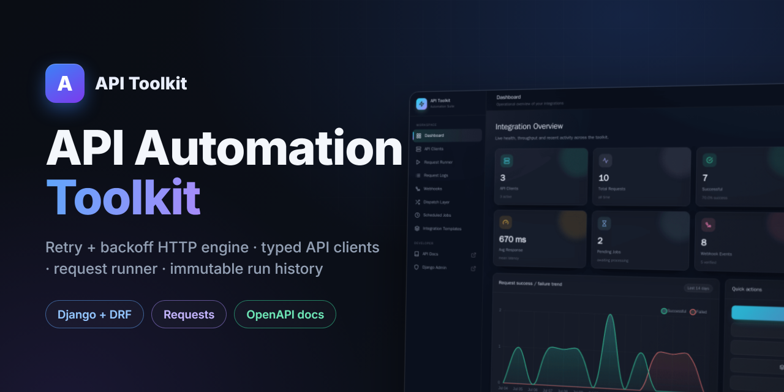Click the Integration Templates layers icon
This screenshot has width=784, height=392.
coord(417,228)
